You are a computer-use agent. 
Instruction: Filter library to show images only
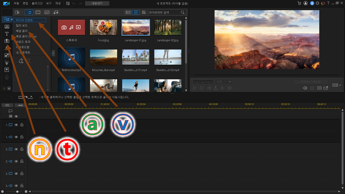point(47,12)
